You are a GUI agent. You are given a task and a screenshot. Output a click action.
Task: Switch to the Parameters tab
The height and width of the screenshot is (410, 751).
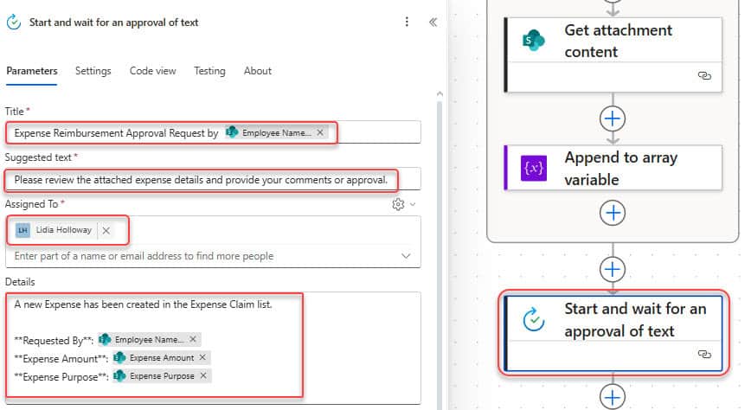32,71
